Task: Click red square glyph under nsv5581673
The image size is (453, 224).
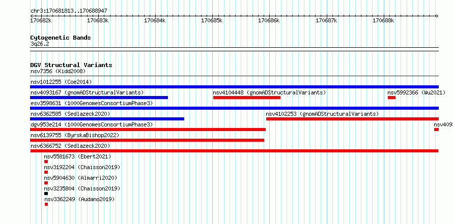Action: (46, 162)
